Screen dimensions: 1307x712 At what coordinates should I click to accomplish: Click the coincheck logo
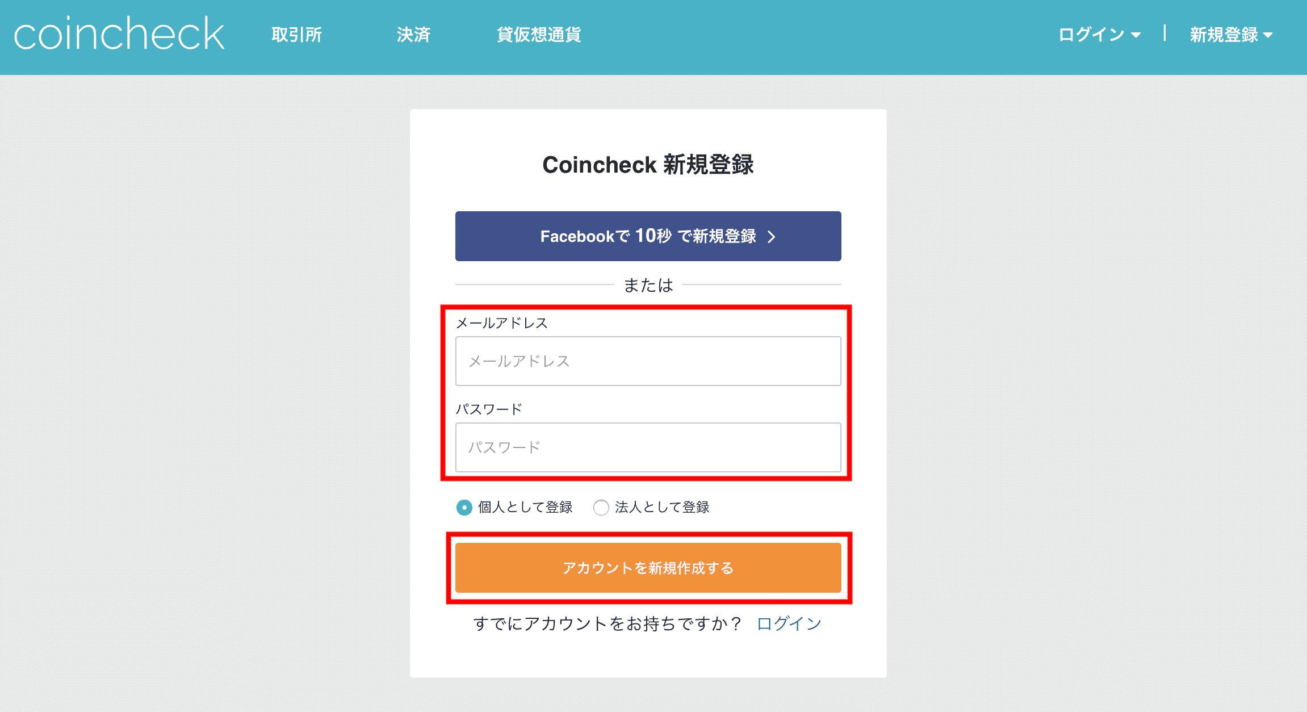119,34
